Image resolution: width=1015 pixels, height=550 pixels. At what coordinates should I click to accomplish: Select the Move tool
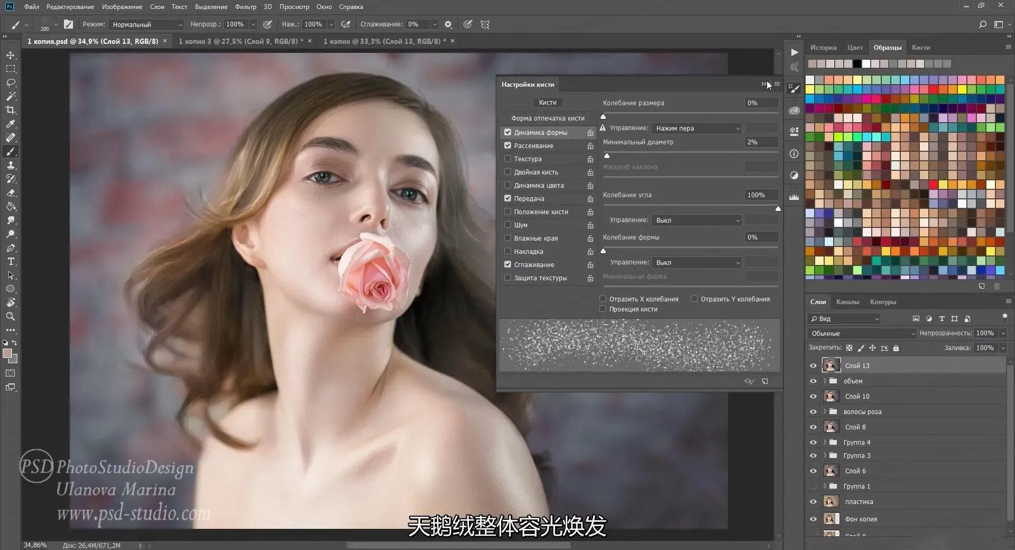point(11,56)
